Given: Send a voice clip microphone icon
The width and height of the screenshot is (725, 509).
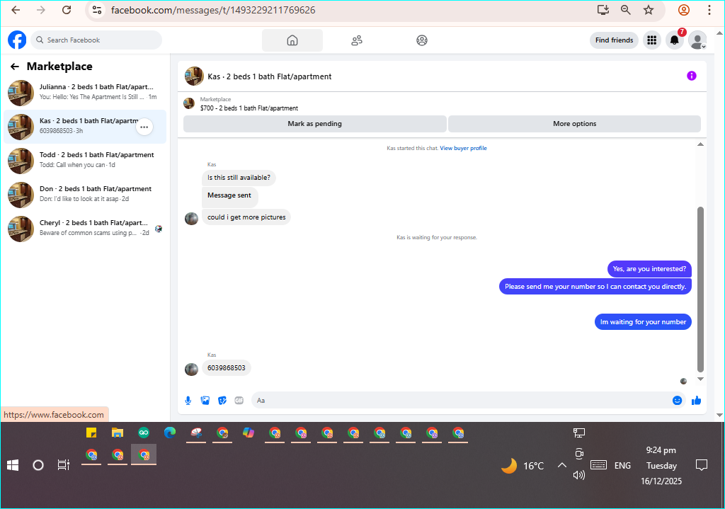Looking at the screenshot, I should 188,401.
